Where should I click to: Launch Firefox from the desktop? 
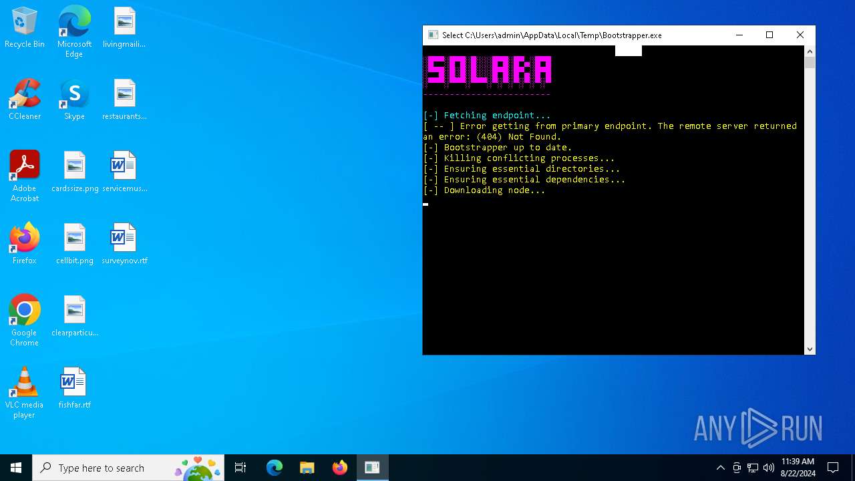[25, 244]
